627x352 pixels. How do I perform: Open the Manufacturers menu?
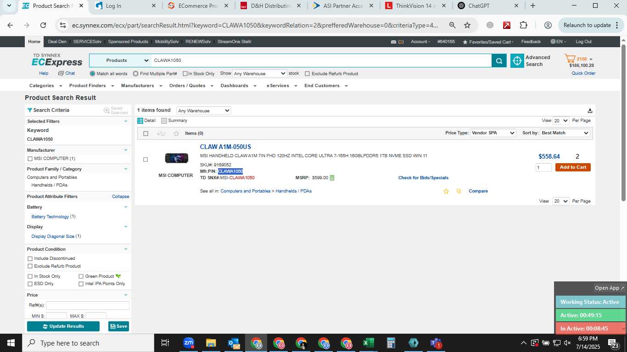coord(141,86)
